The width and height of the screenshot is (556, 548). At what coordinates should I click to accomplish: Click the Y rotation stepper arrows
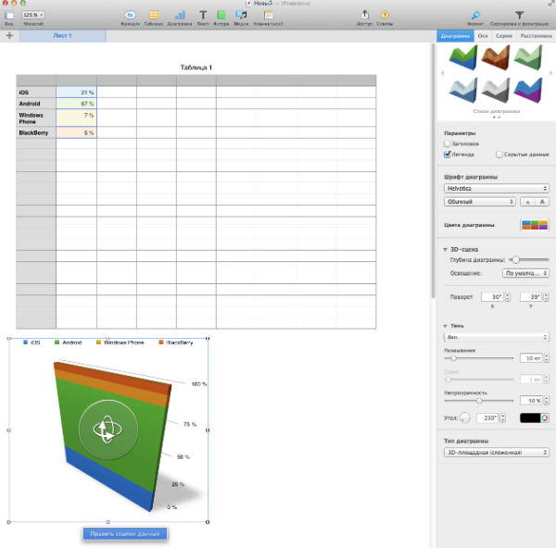tap(546, 297)
